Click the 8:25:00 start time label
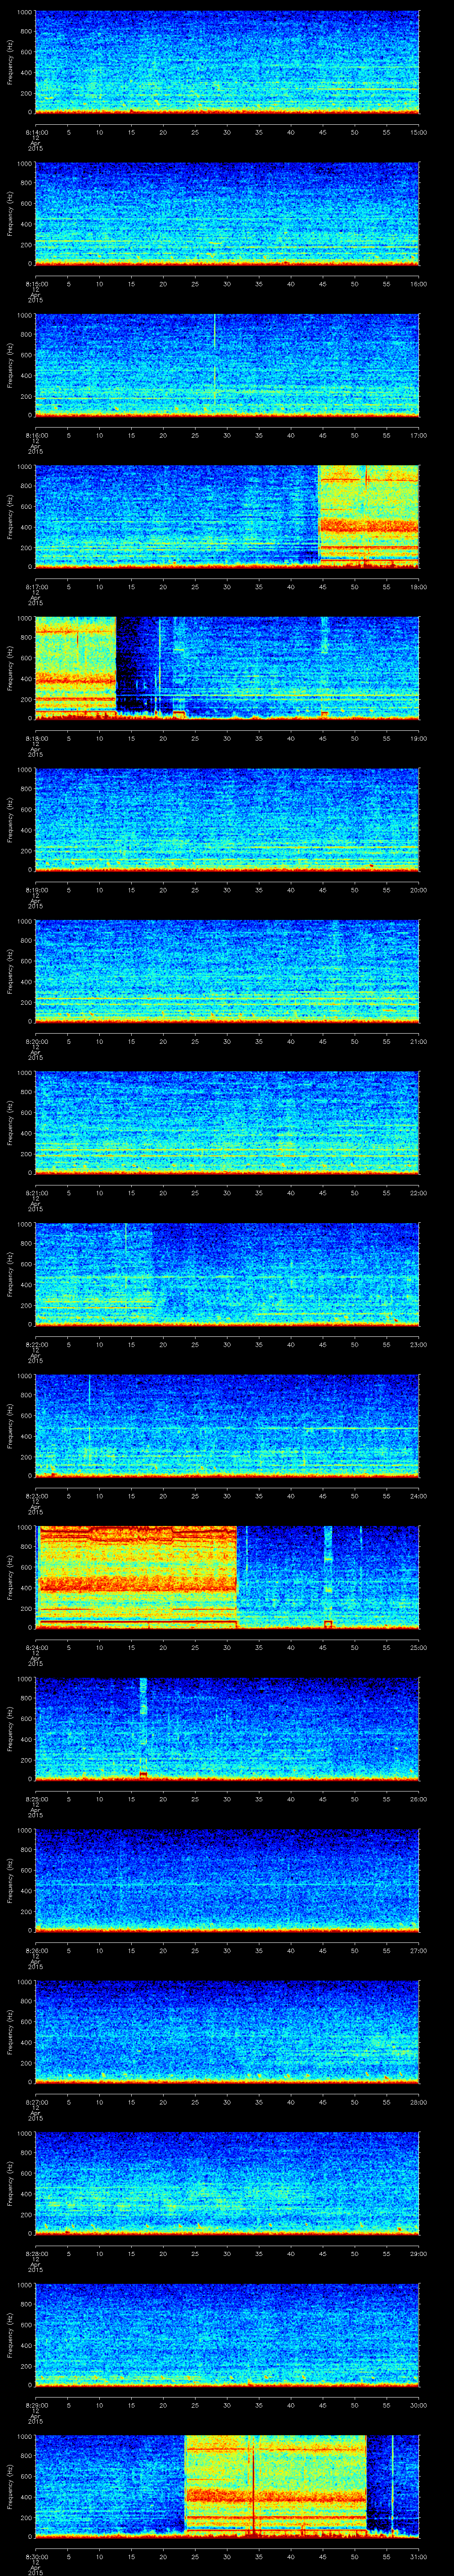 click(x=36, y=1800)
